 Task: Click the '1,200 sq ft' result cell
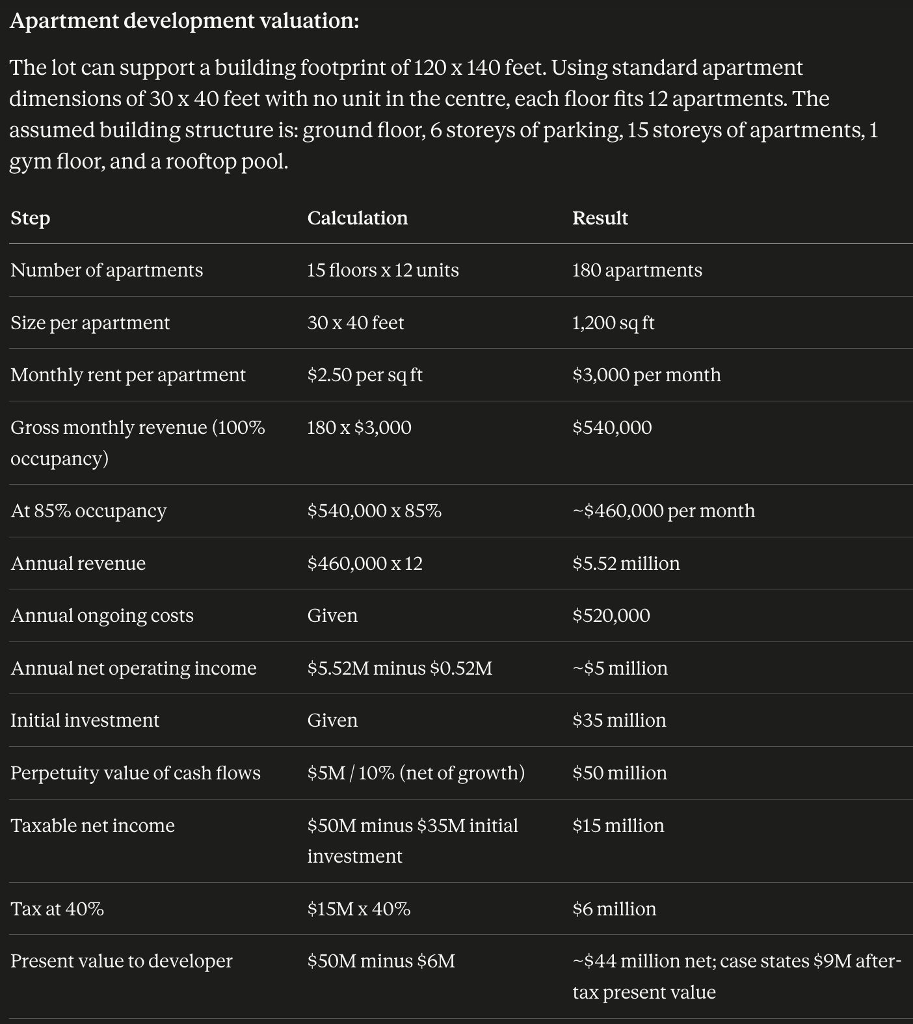pos(613,323)
